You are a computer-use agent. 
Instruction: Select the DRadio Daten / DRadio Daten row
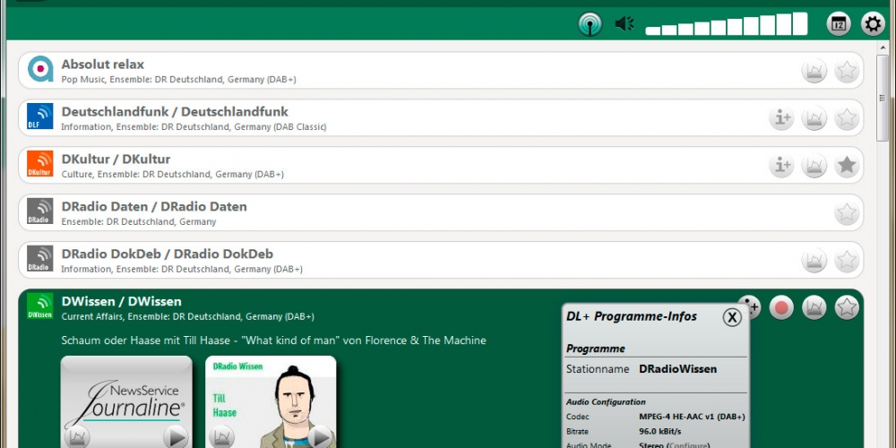point(441,213)
